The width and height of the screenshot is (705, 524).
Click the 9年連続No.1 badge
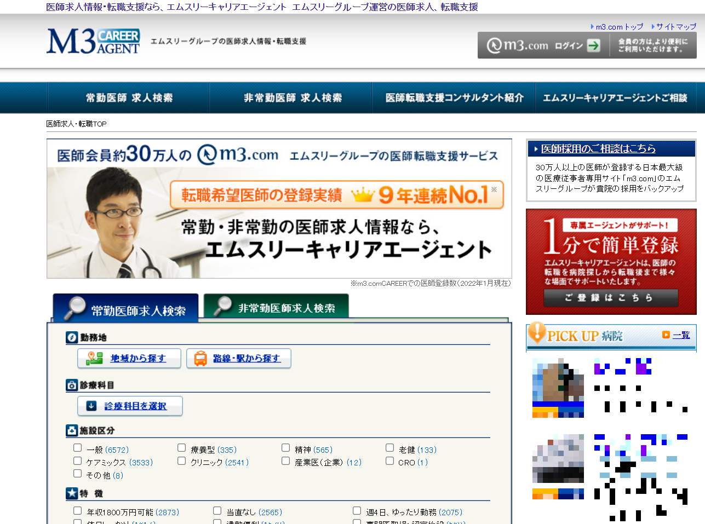pyautogui.click(x=337, y=195)
